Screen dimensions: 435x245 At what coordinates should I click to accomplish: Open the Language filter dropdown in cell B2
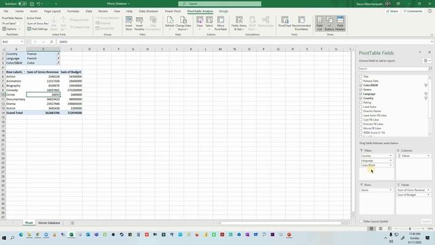[x=58, y=59]
